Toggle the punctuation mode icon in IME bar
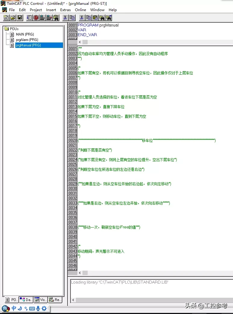This screenshot has height=314, width=233. tap(26, 308)
